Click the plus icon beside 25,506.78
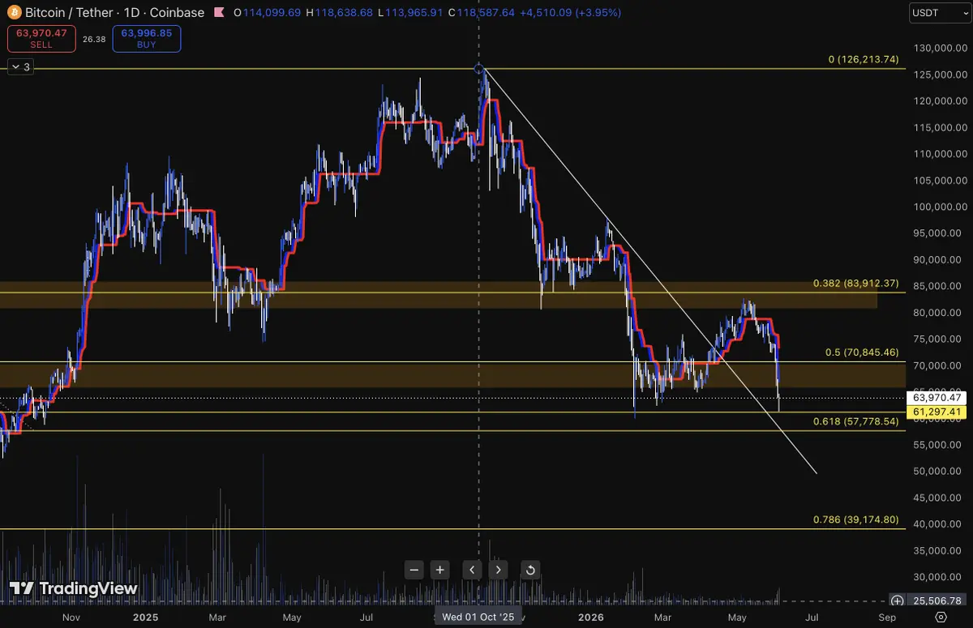 [897, 600]
